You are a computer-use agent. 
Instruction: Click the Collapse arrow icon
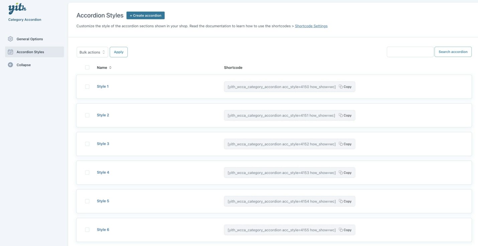(10, 65)
